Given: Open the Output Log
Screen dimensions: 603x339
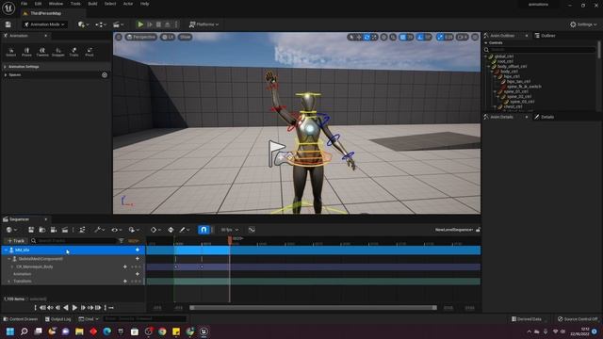Looking at the screenshot, I should [58, 319].
